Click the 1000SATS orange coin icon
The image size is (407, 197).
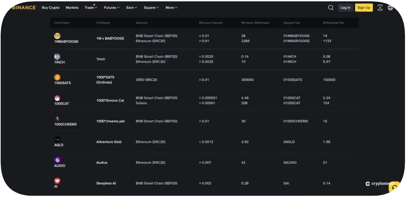(x=57, y=77)
